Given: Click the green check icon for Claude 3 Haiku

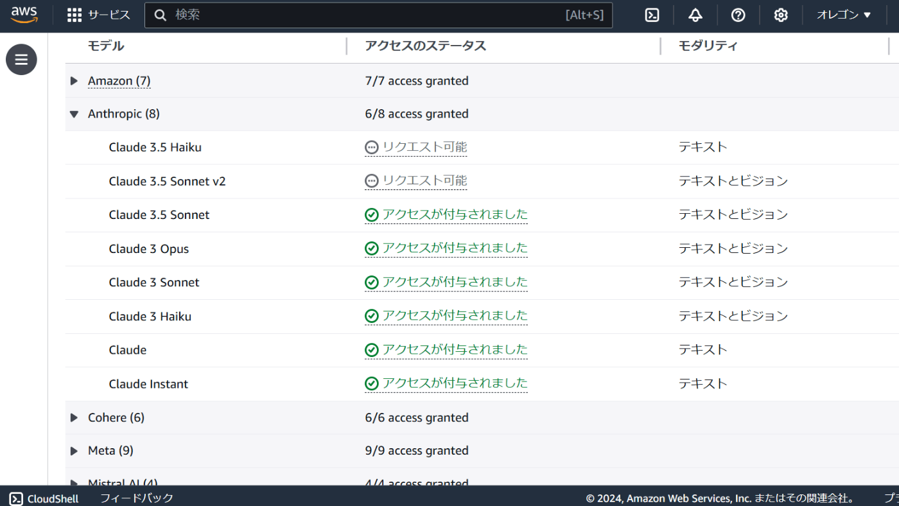Looking at the screenshot, I should click(371, 316).
